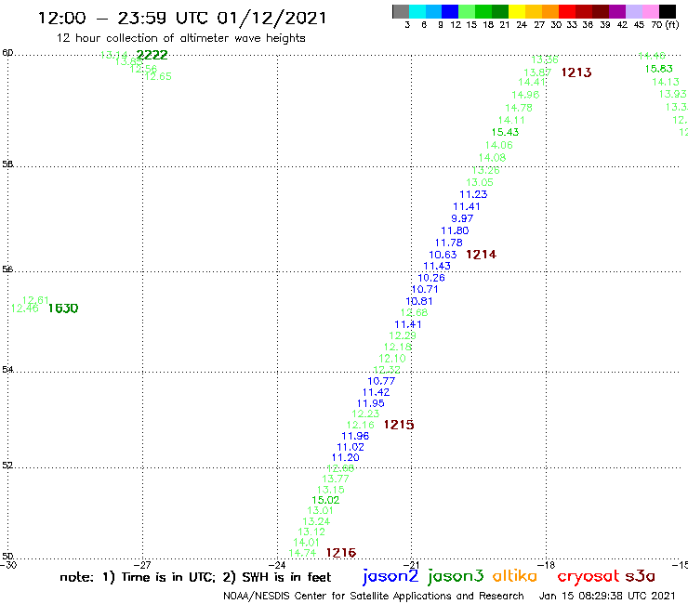Click the wave height value '14.96'
Viewport: 688px width, 604px height.
coord(525,95)
